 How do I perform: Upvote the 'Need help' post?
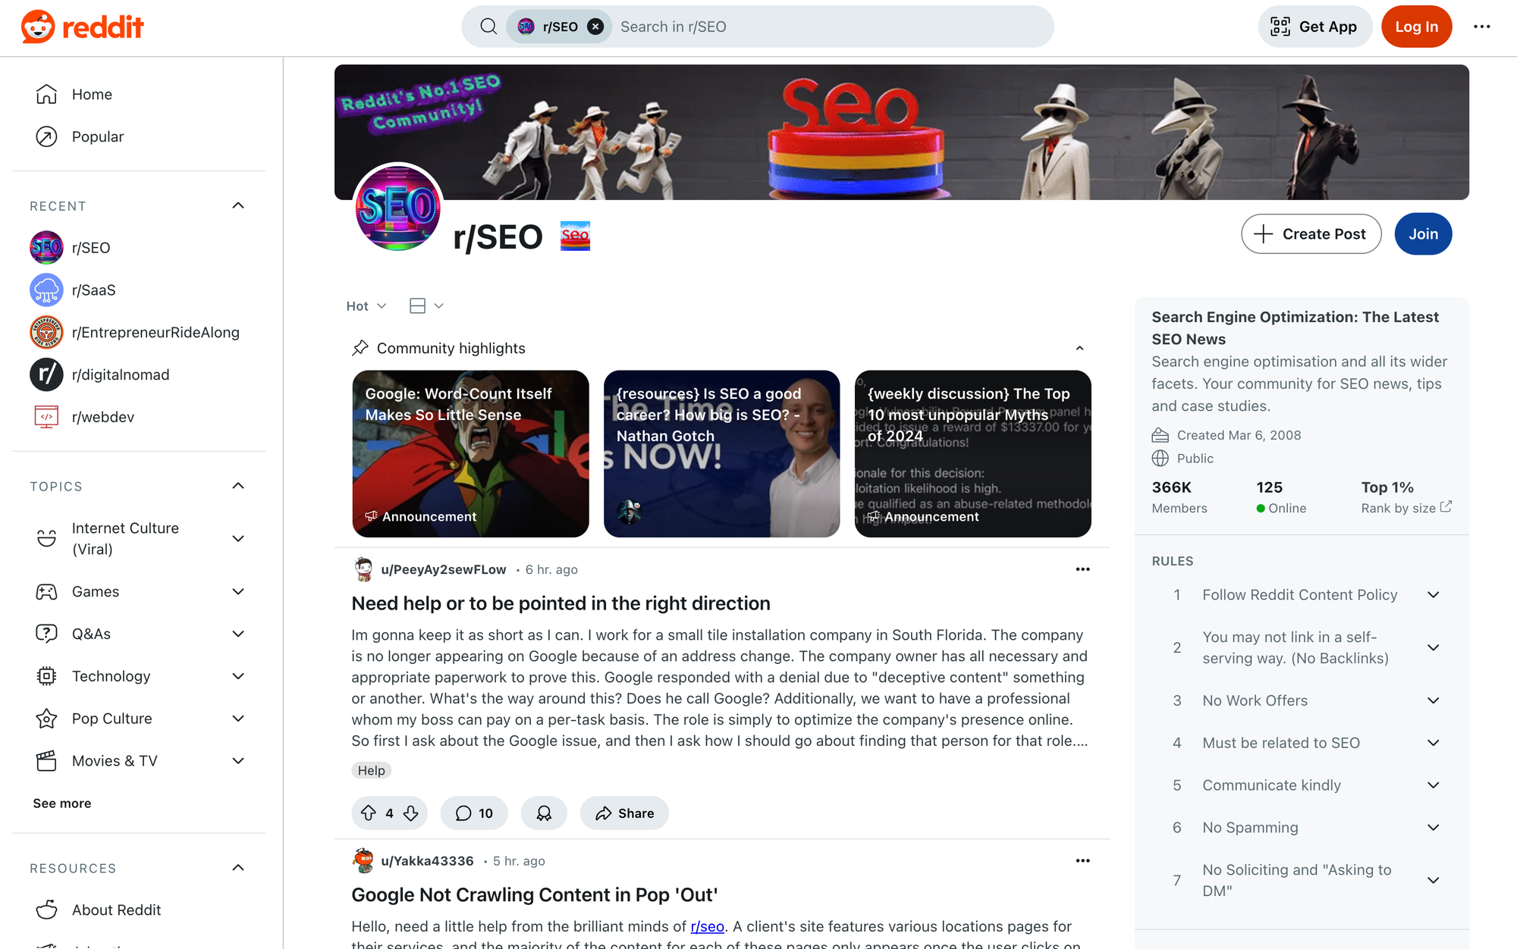click(369, 813)
